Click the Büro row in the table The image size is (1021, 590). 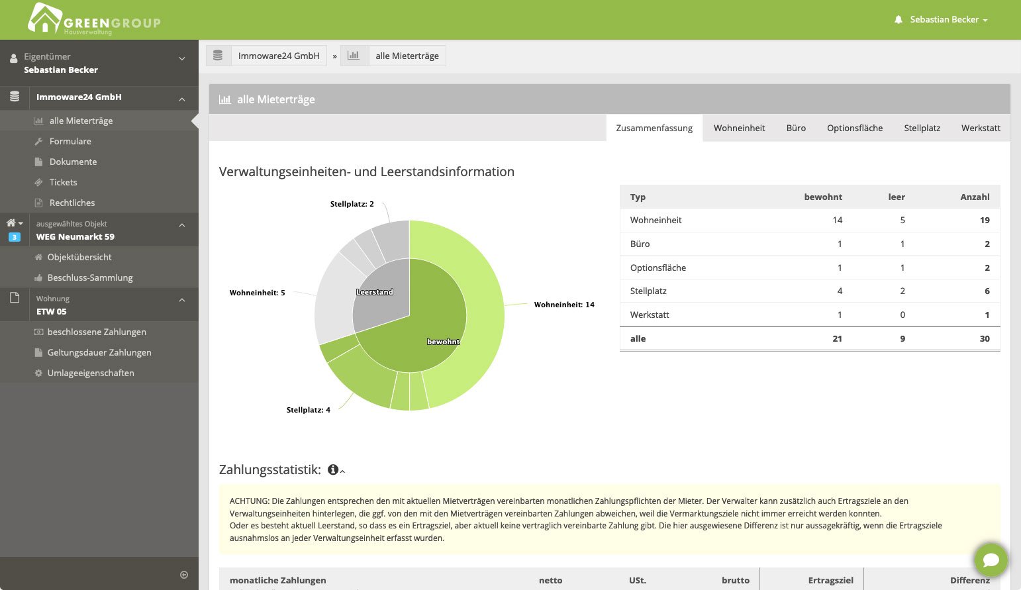(810, 244)
